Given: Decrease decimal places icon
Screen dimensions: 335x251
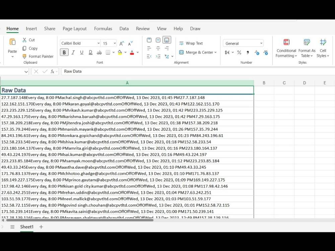Looking at the screenshot, I should point(266,53).
